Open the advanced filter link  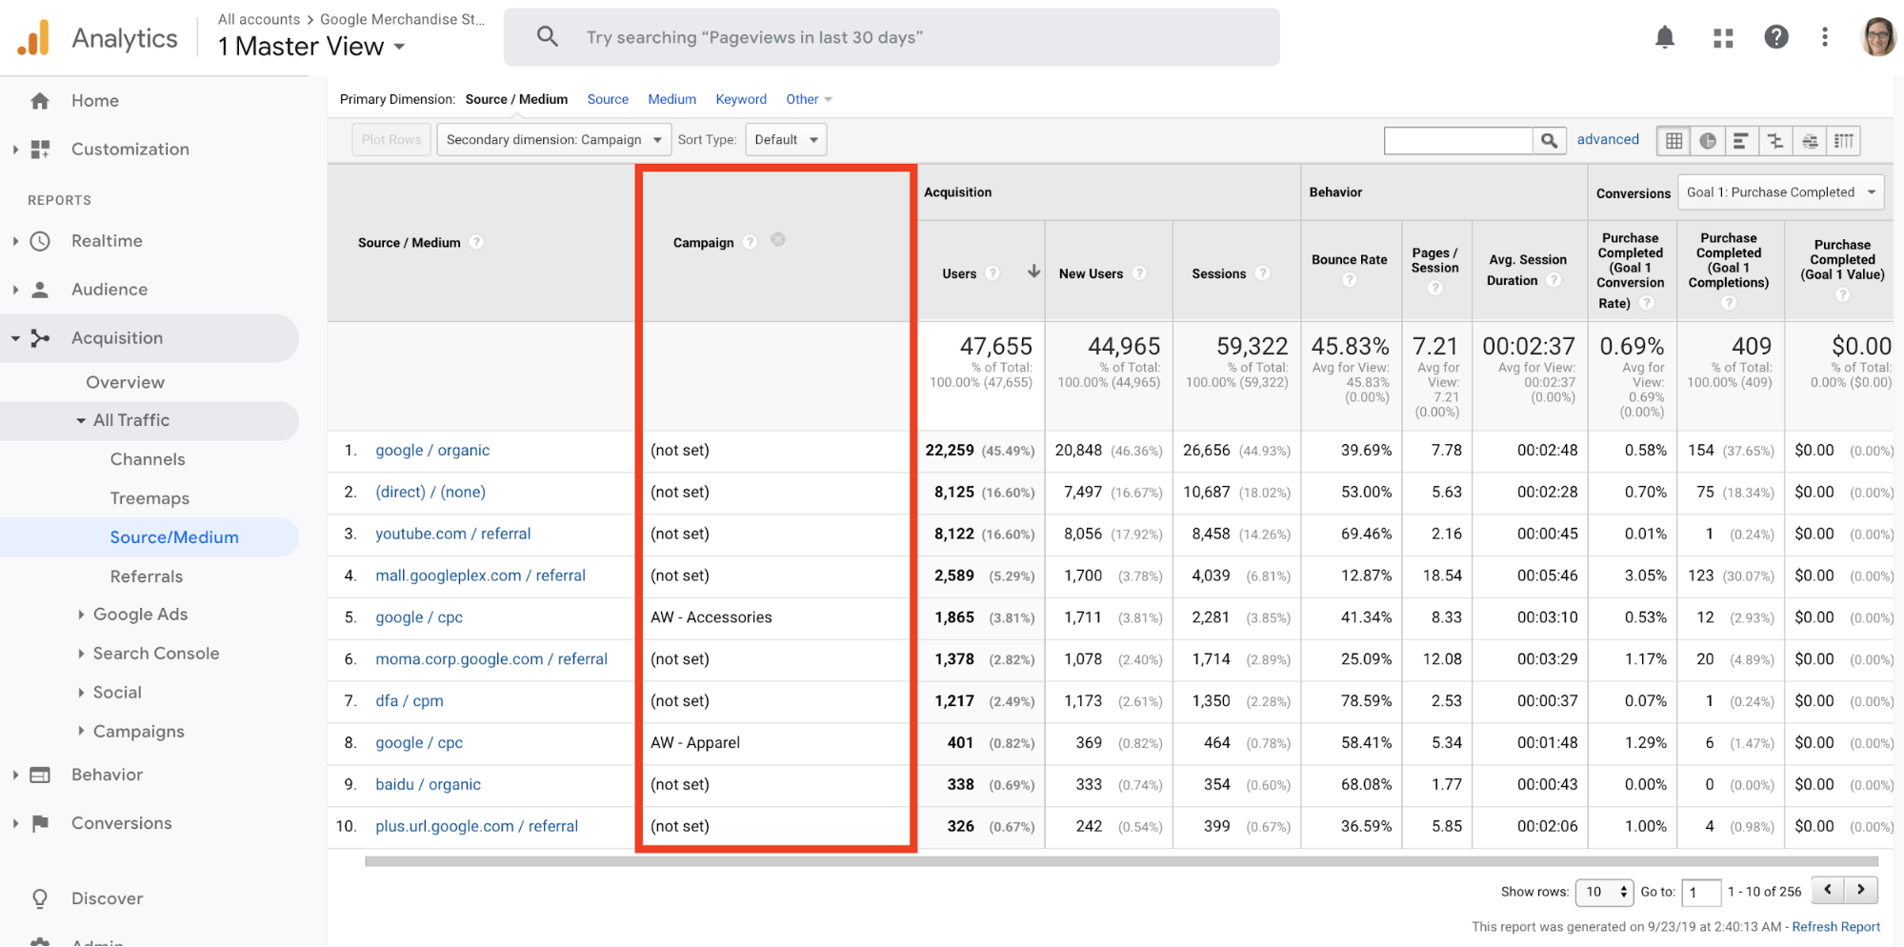1608,139
